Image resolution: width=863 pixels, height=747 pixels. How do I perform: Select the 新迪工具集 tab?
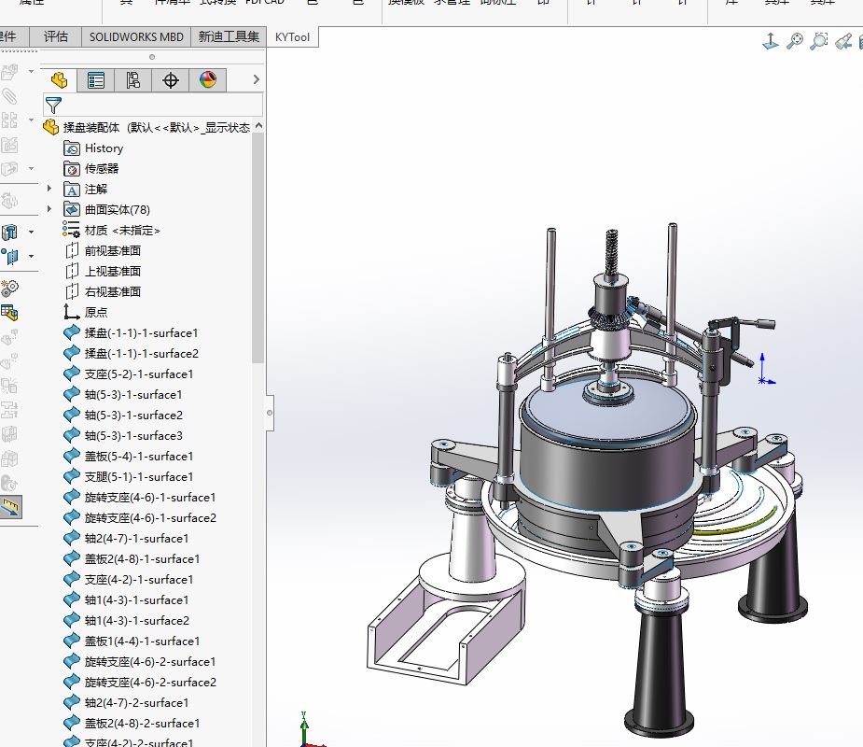[229, 36]
